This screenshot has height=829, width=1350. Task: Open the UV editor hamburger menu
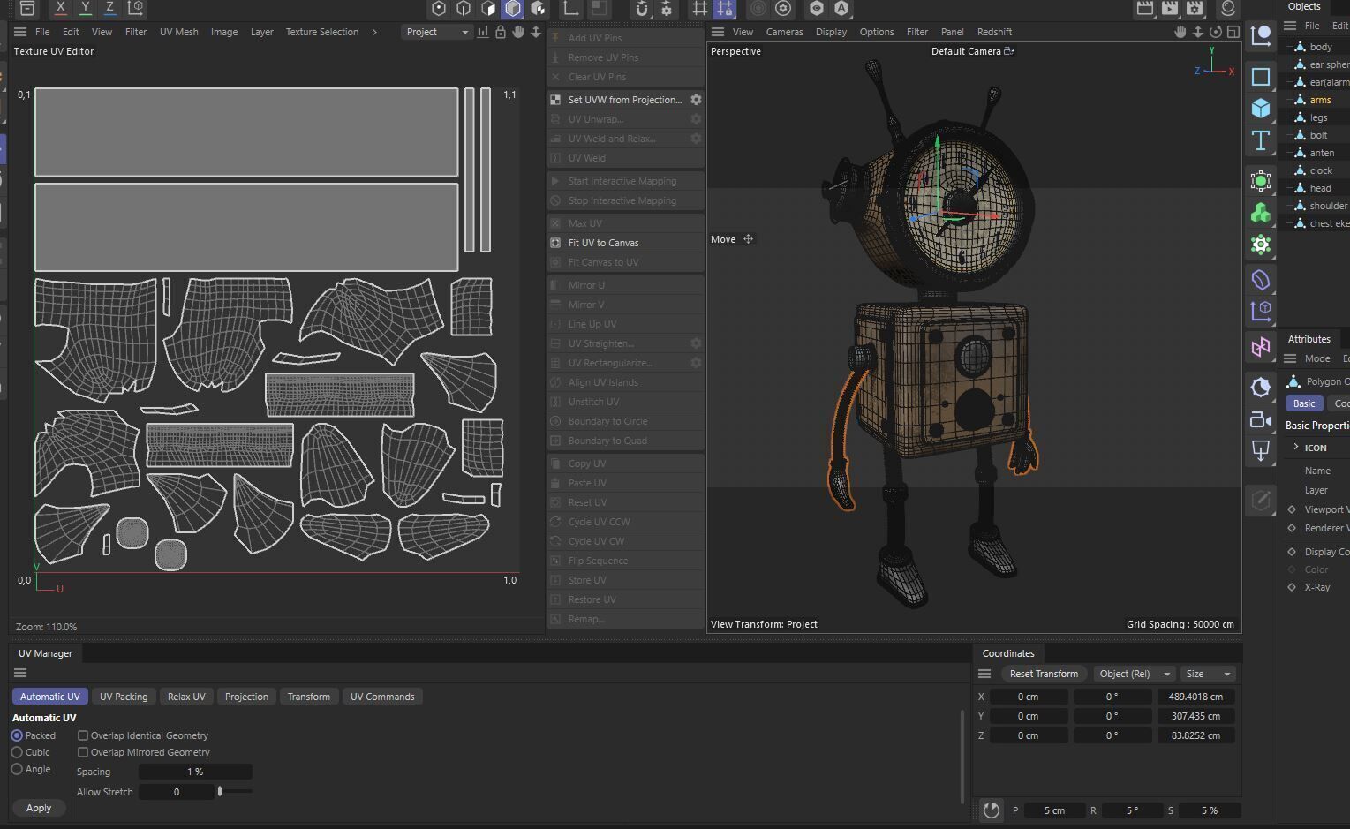point(20,32)
